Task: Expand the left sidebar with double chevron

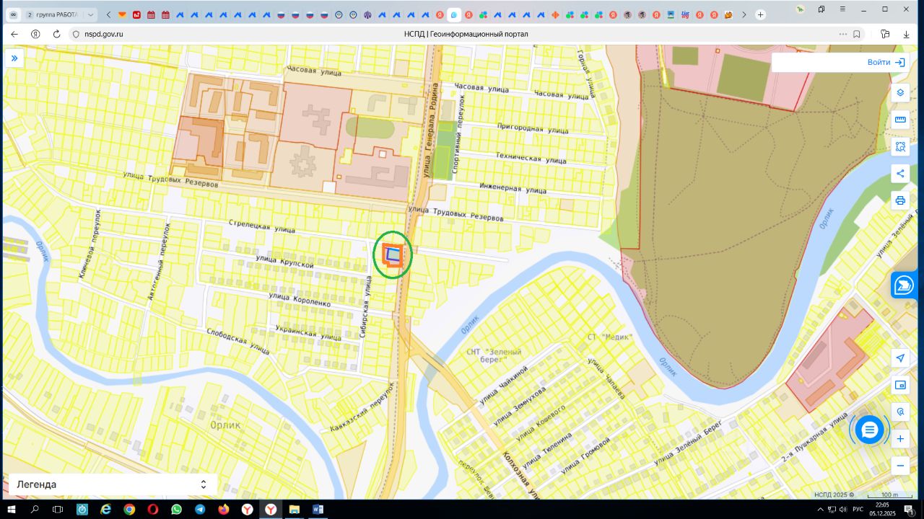Action: click(14, 58)
